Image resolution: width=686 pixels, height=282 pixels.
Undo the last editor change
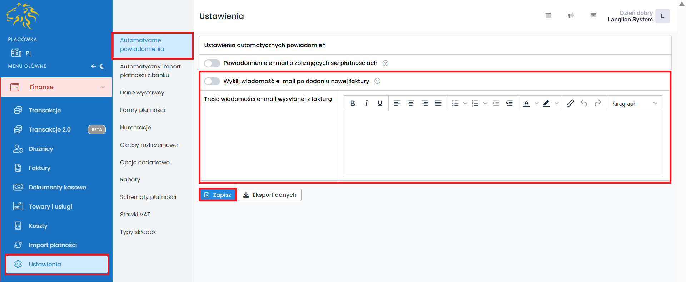tap(584, 103)
